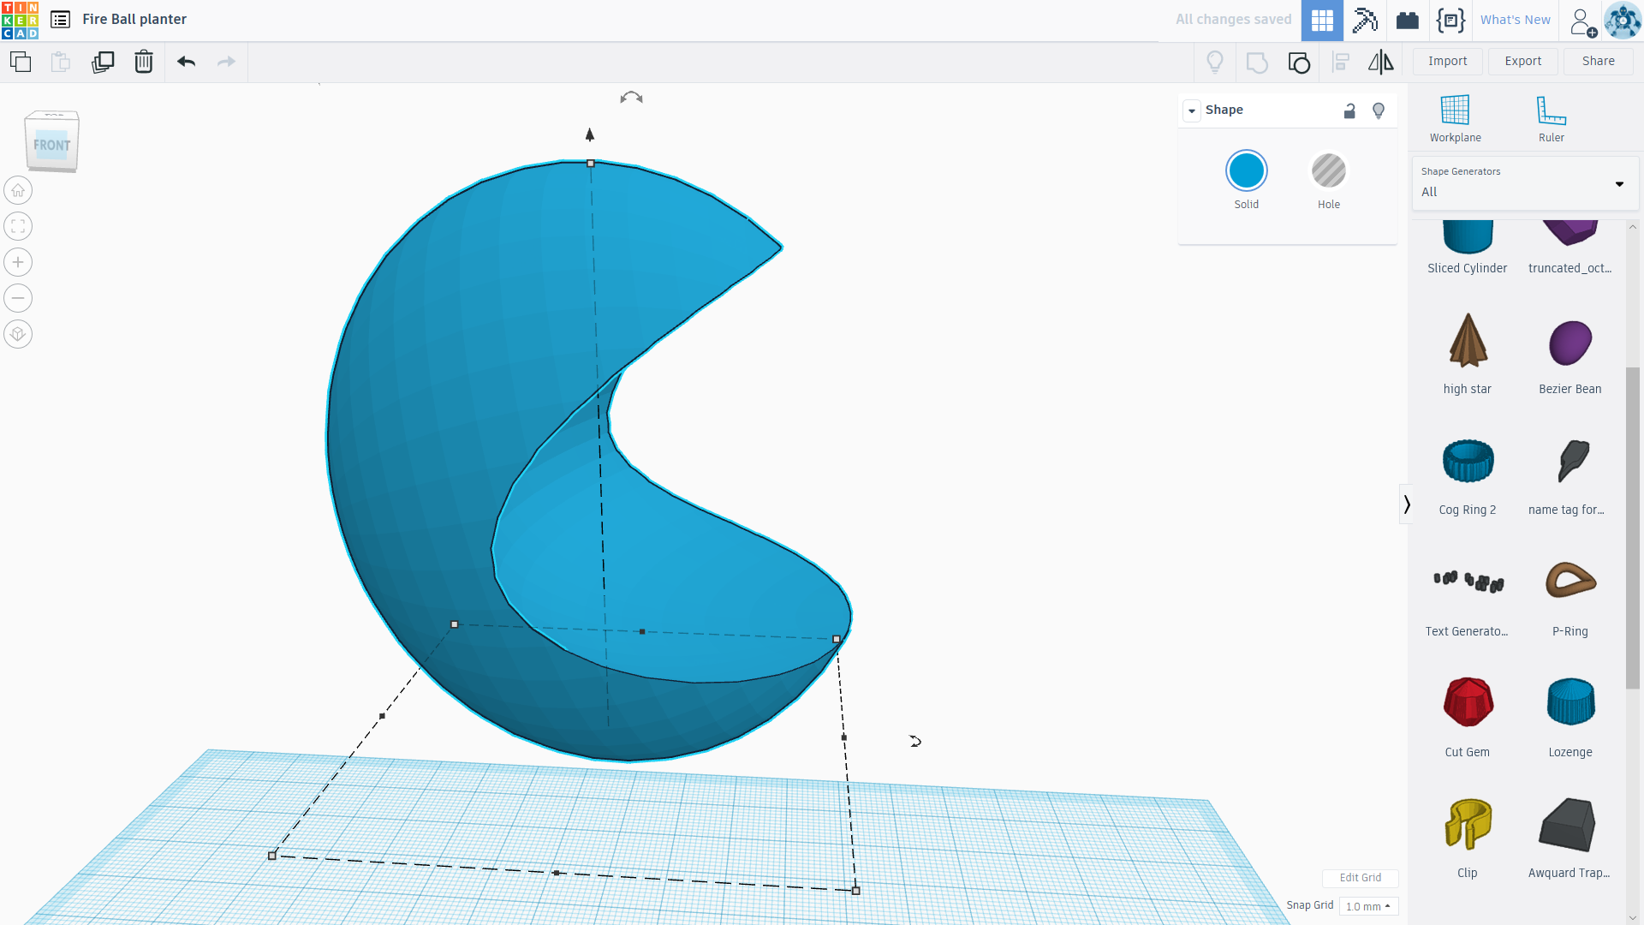The image size is (1644, 925).
Task: Click the top rotation handle arrow
Action: 631,98
